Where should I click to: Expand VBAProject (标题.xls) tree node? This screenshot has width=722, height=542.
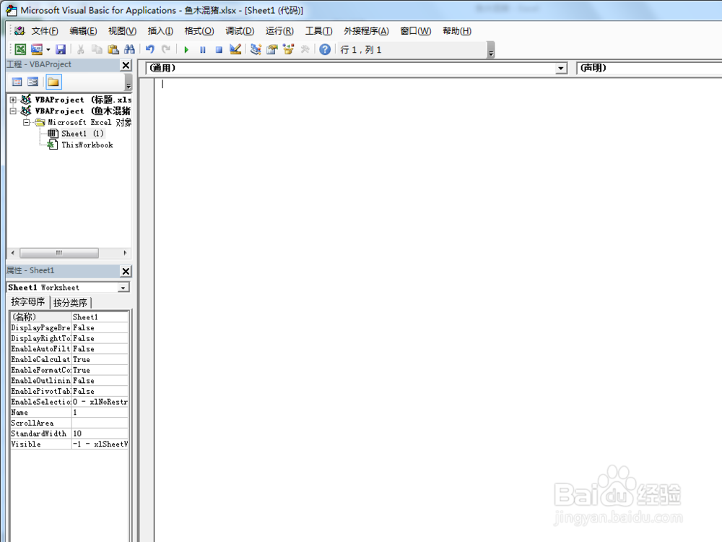click(13, 100)
